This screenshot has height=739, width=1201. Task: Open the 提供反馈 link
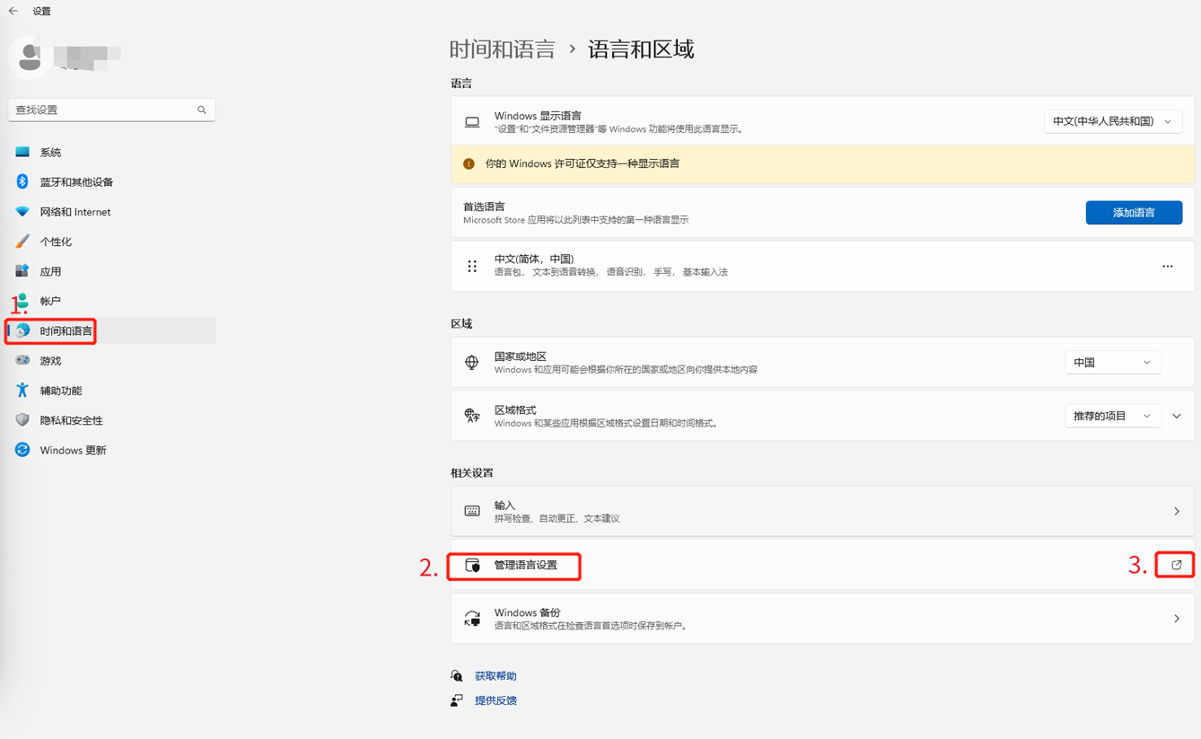tap(495, 700)
